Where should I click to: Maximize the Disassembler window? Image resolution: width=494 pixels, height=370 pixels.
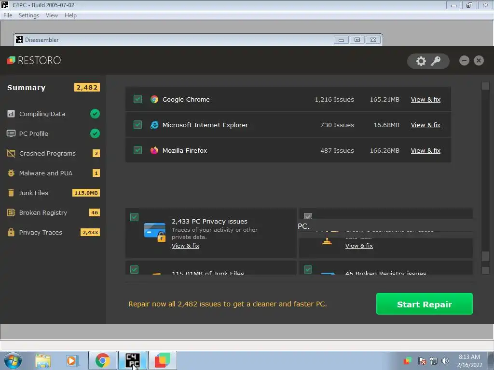coord(357,40)
